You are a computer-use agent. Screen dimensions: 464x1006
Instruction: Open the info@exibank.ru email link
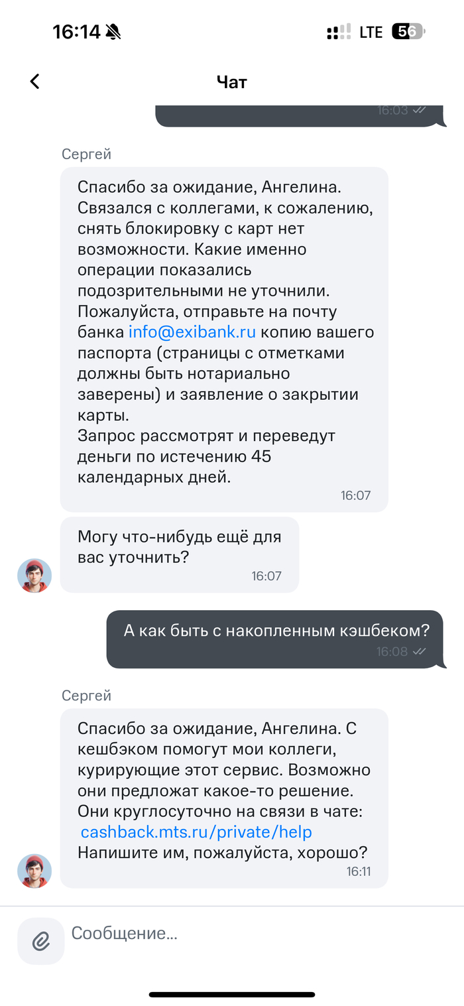(x=192, y=332)
